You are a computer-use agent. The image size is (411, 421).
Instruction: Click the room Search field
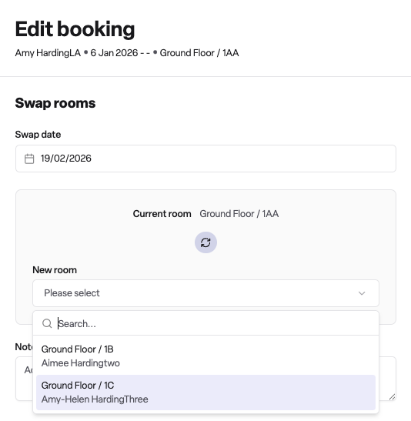pyautogui.click(x=205, y=323)
